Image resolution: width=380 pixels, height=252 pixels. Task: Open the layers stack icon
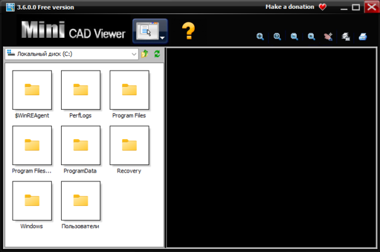click(x=345, y=37)
